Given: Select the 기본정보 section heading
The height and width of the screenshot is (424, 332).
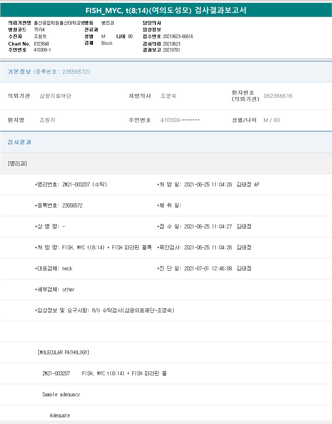Looking at the screenshot, I should coord(19,71).
